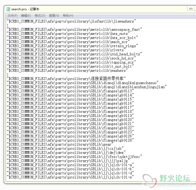The image size is (196, 190).
Task: Click the flanges\gb9115 line
Action: point(70,99)
